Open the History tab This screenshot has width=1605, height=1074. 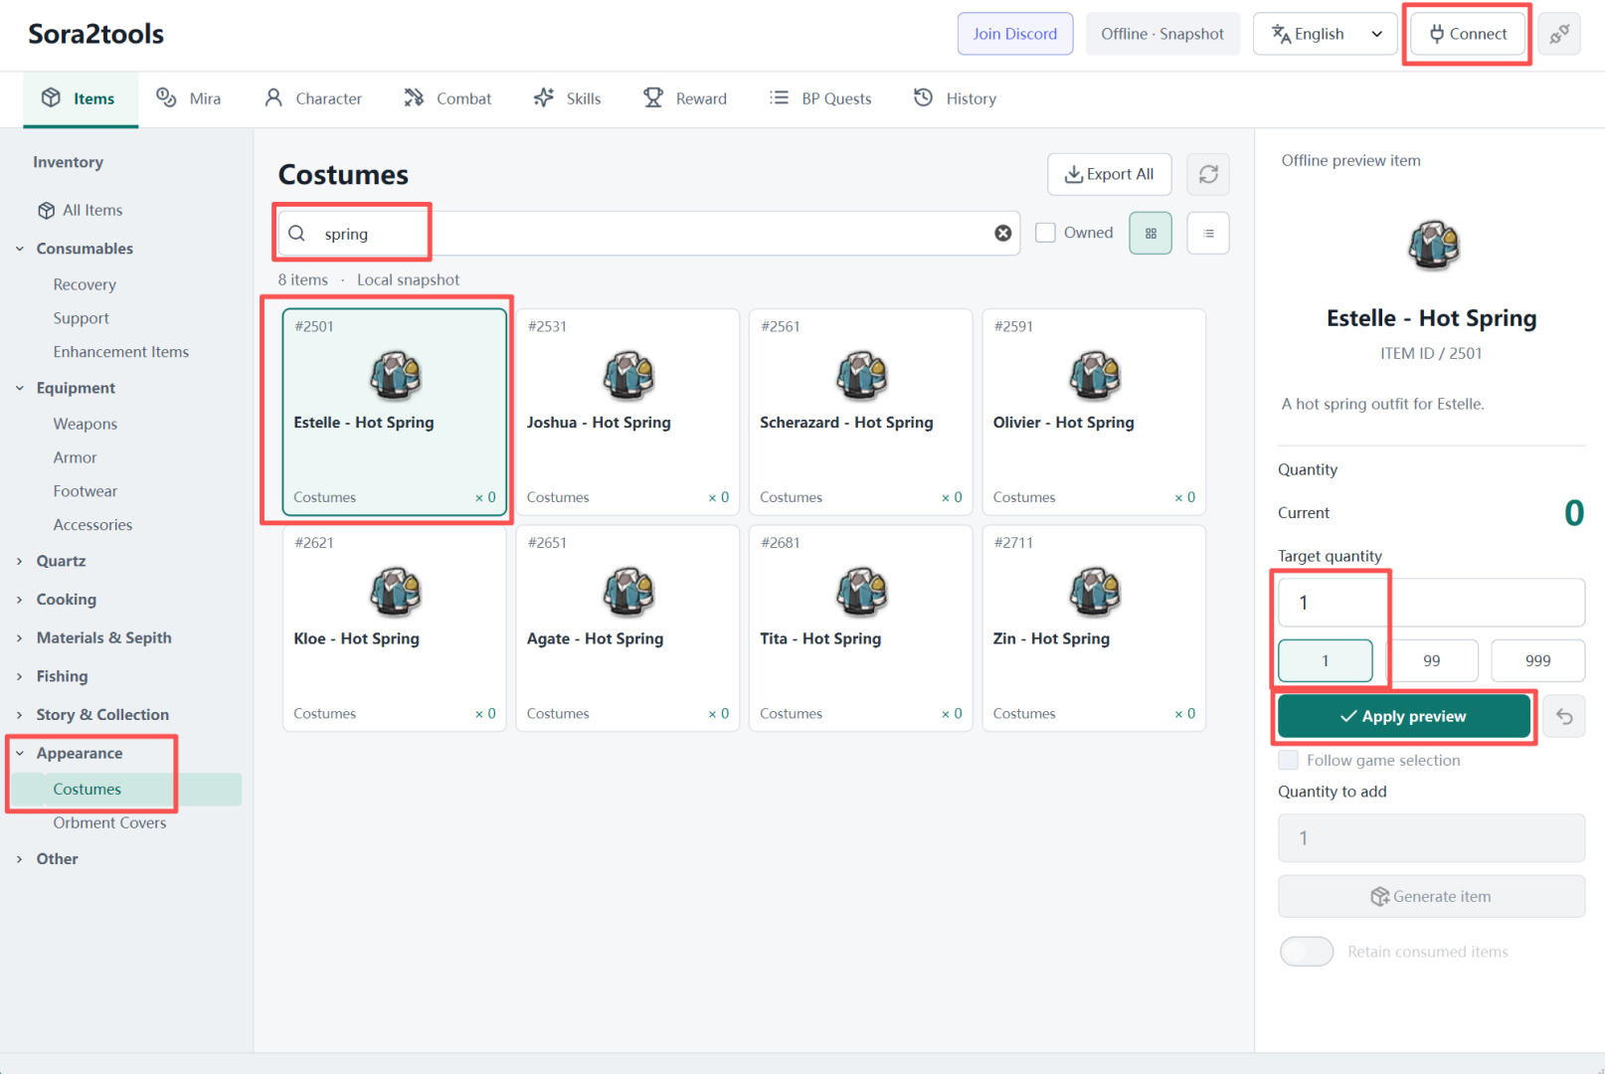click(x=956, y=98)
